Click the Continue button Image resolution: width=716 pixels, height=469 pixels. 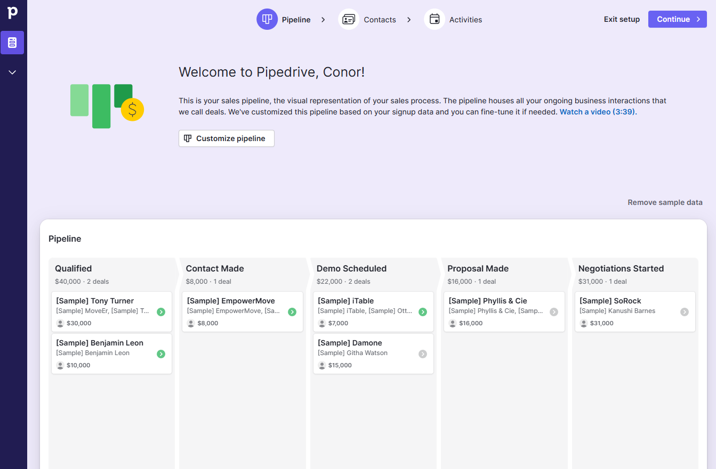pyautogui.click(x=677, y=19)
